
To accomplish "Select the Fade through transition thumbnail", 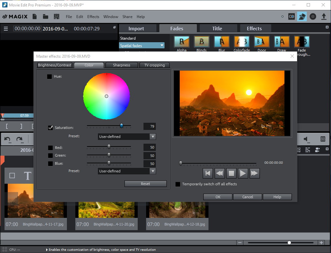I will [x=302, y=42].
